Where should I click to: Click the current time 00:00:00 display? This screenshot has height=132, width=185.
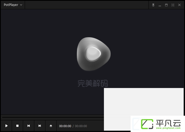point(65,126)
